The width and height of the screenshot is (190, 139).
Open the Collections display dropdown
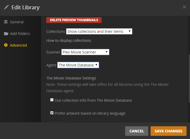coord(99,32)
